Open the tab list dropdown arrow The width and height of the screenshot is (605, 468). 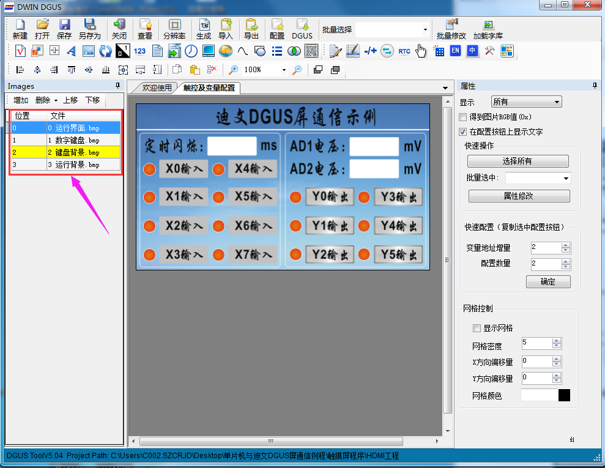(x=445, y=88)
